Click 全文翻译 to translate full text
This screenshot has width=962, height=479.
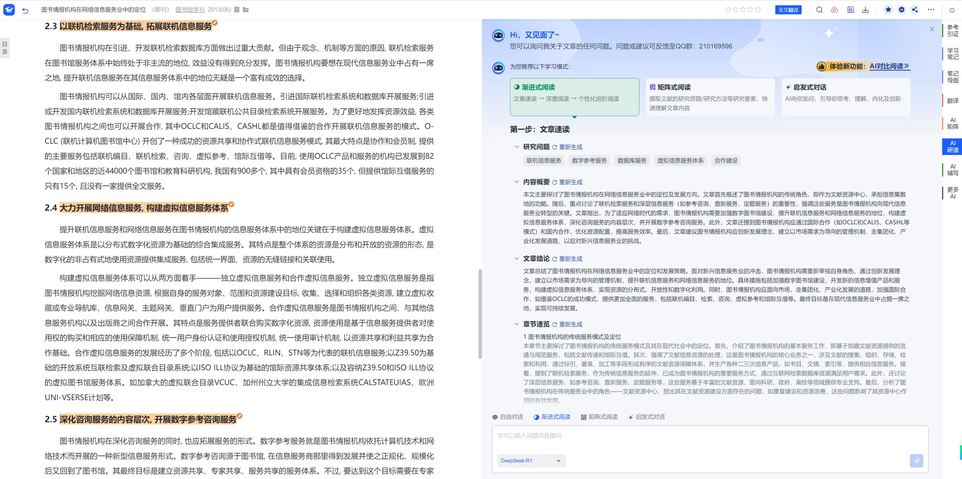tap(788, 9)
